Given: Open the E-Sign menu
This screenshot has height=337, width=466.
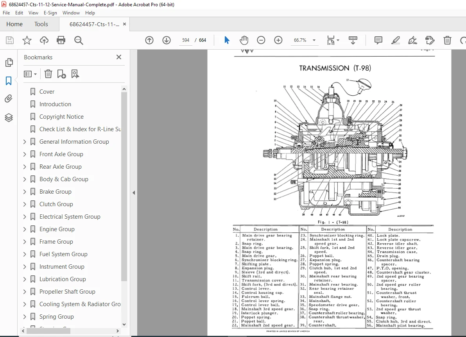Looking at the screenshot, I should (x=50, y=13).
